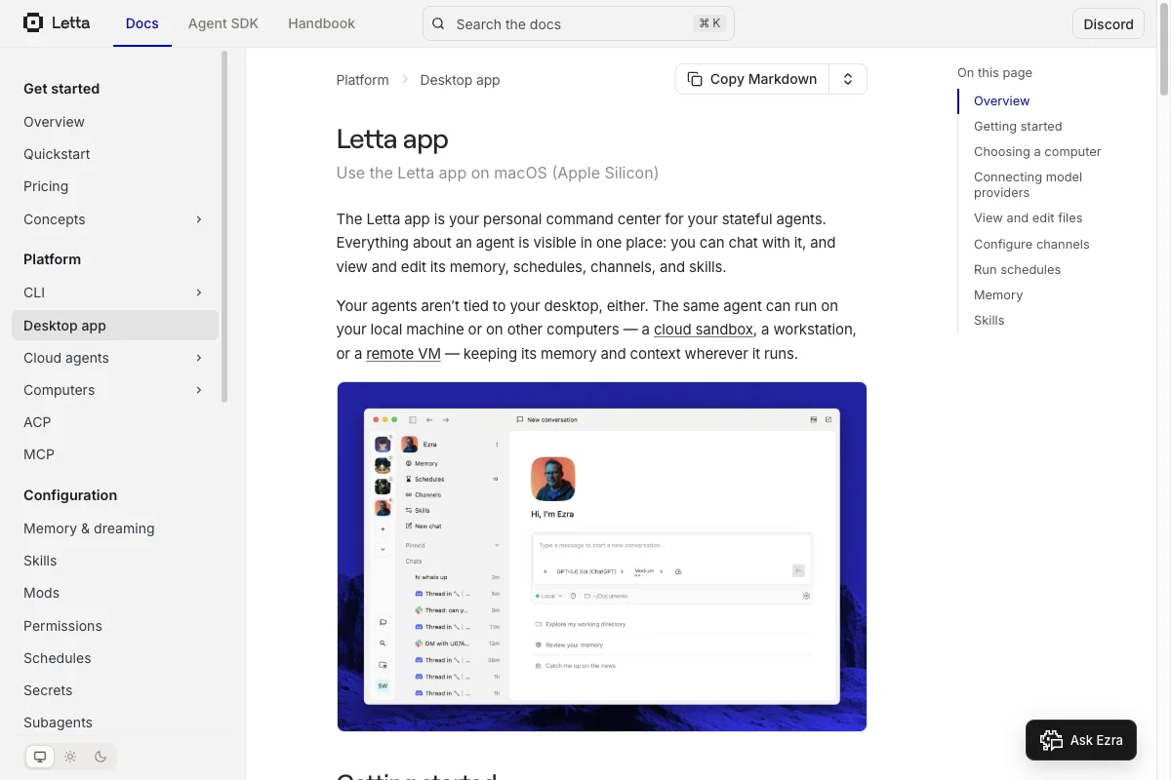Focus the Search the docs field
This screenshot has height=780, width=1171.
pyautogui.click(x=578, y=23)
